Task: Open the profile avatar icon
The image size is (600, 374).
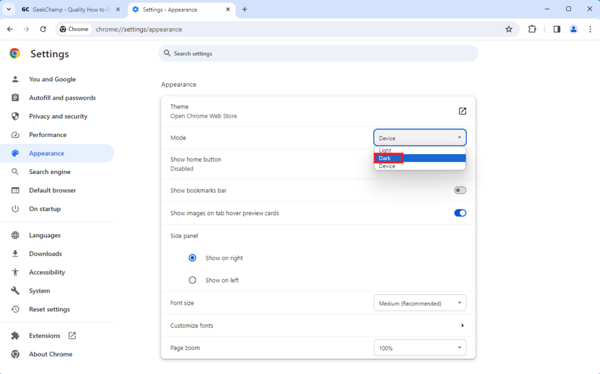Action: click(x=574, y=29)
